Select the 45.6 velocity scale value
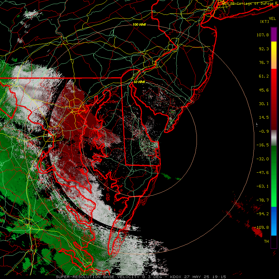279x279 pixels. (264, 90)
